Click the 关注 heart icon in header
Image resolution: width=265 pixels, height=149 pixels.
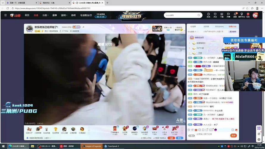tap(215, 15)
